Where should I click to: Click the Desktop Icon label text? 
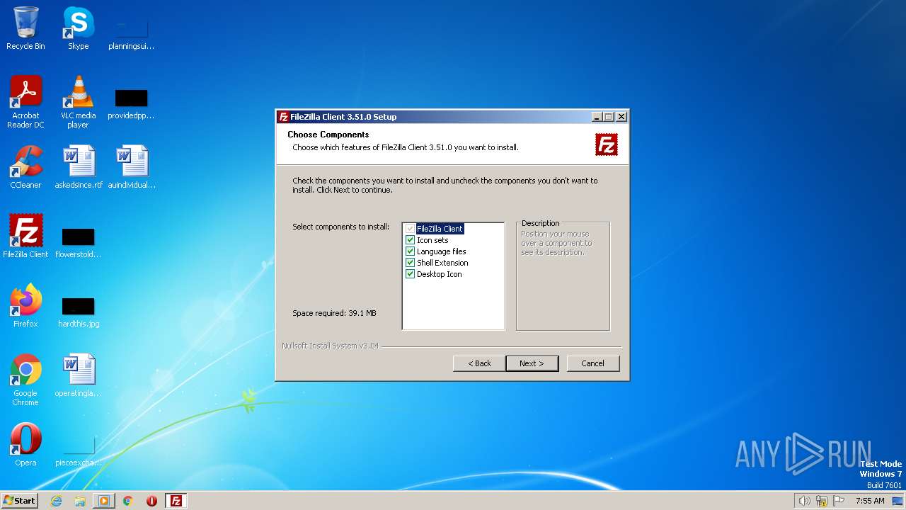point(439,274)
